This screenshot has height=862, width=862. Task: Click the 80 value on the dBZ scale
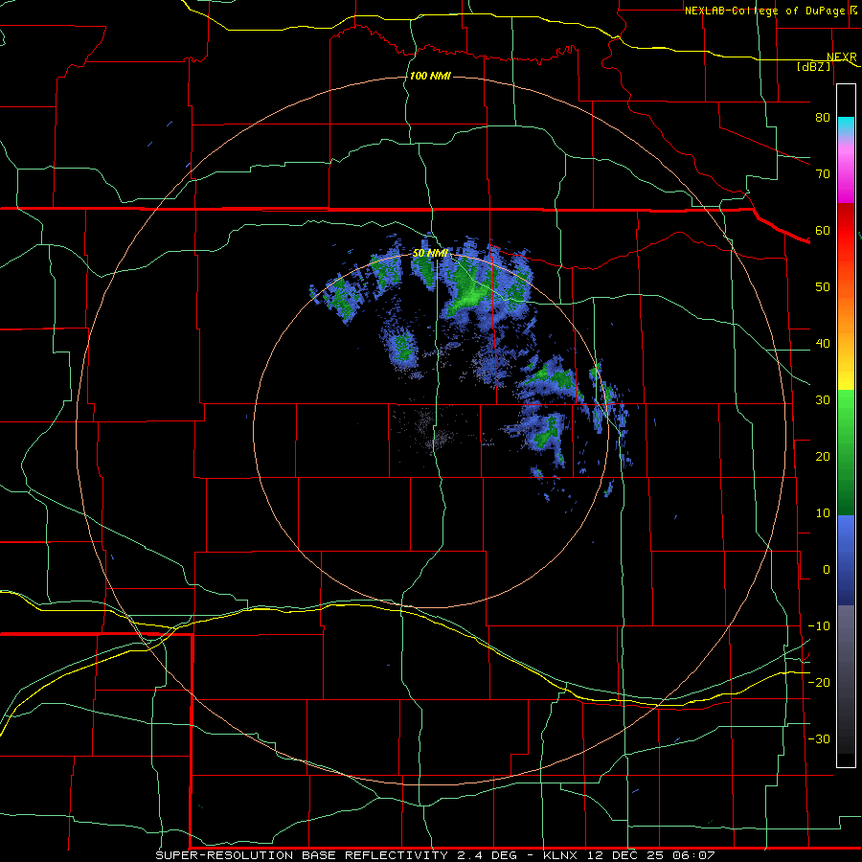click(x=823, y=118)
